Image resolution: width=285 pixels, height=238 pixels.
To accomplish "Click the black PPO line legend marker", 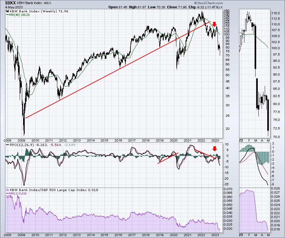I will (x=7, y=145).
